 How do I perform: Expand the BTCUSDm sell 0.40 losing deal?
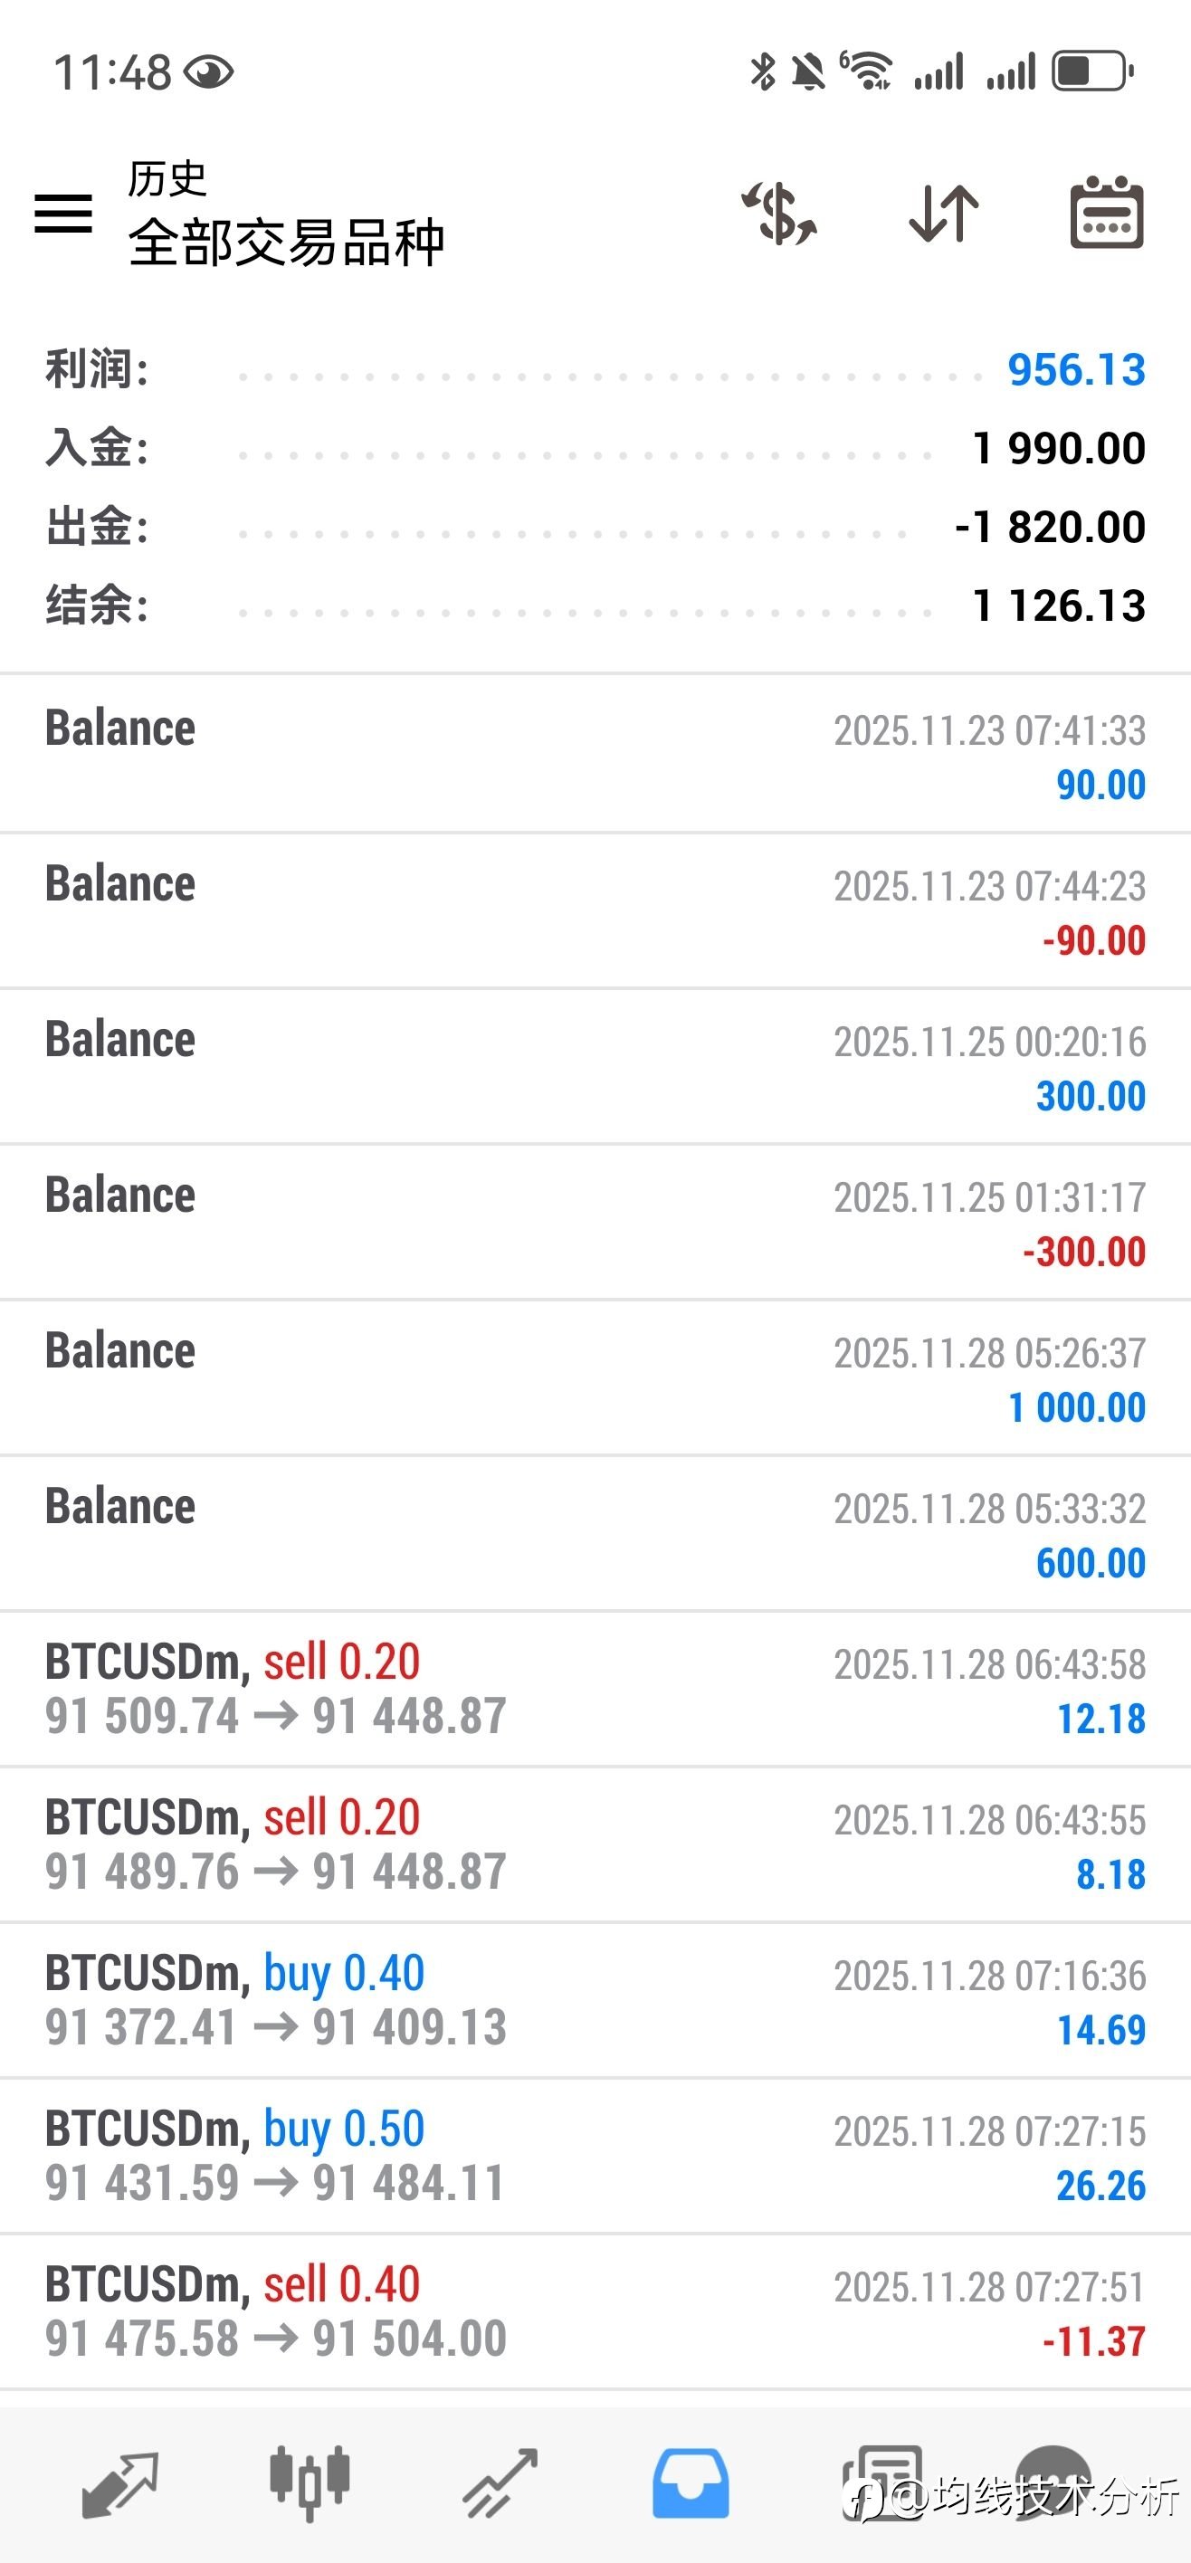595,2311
